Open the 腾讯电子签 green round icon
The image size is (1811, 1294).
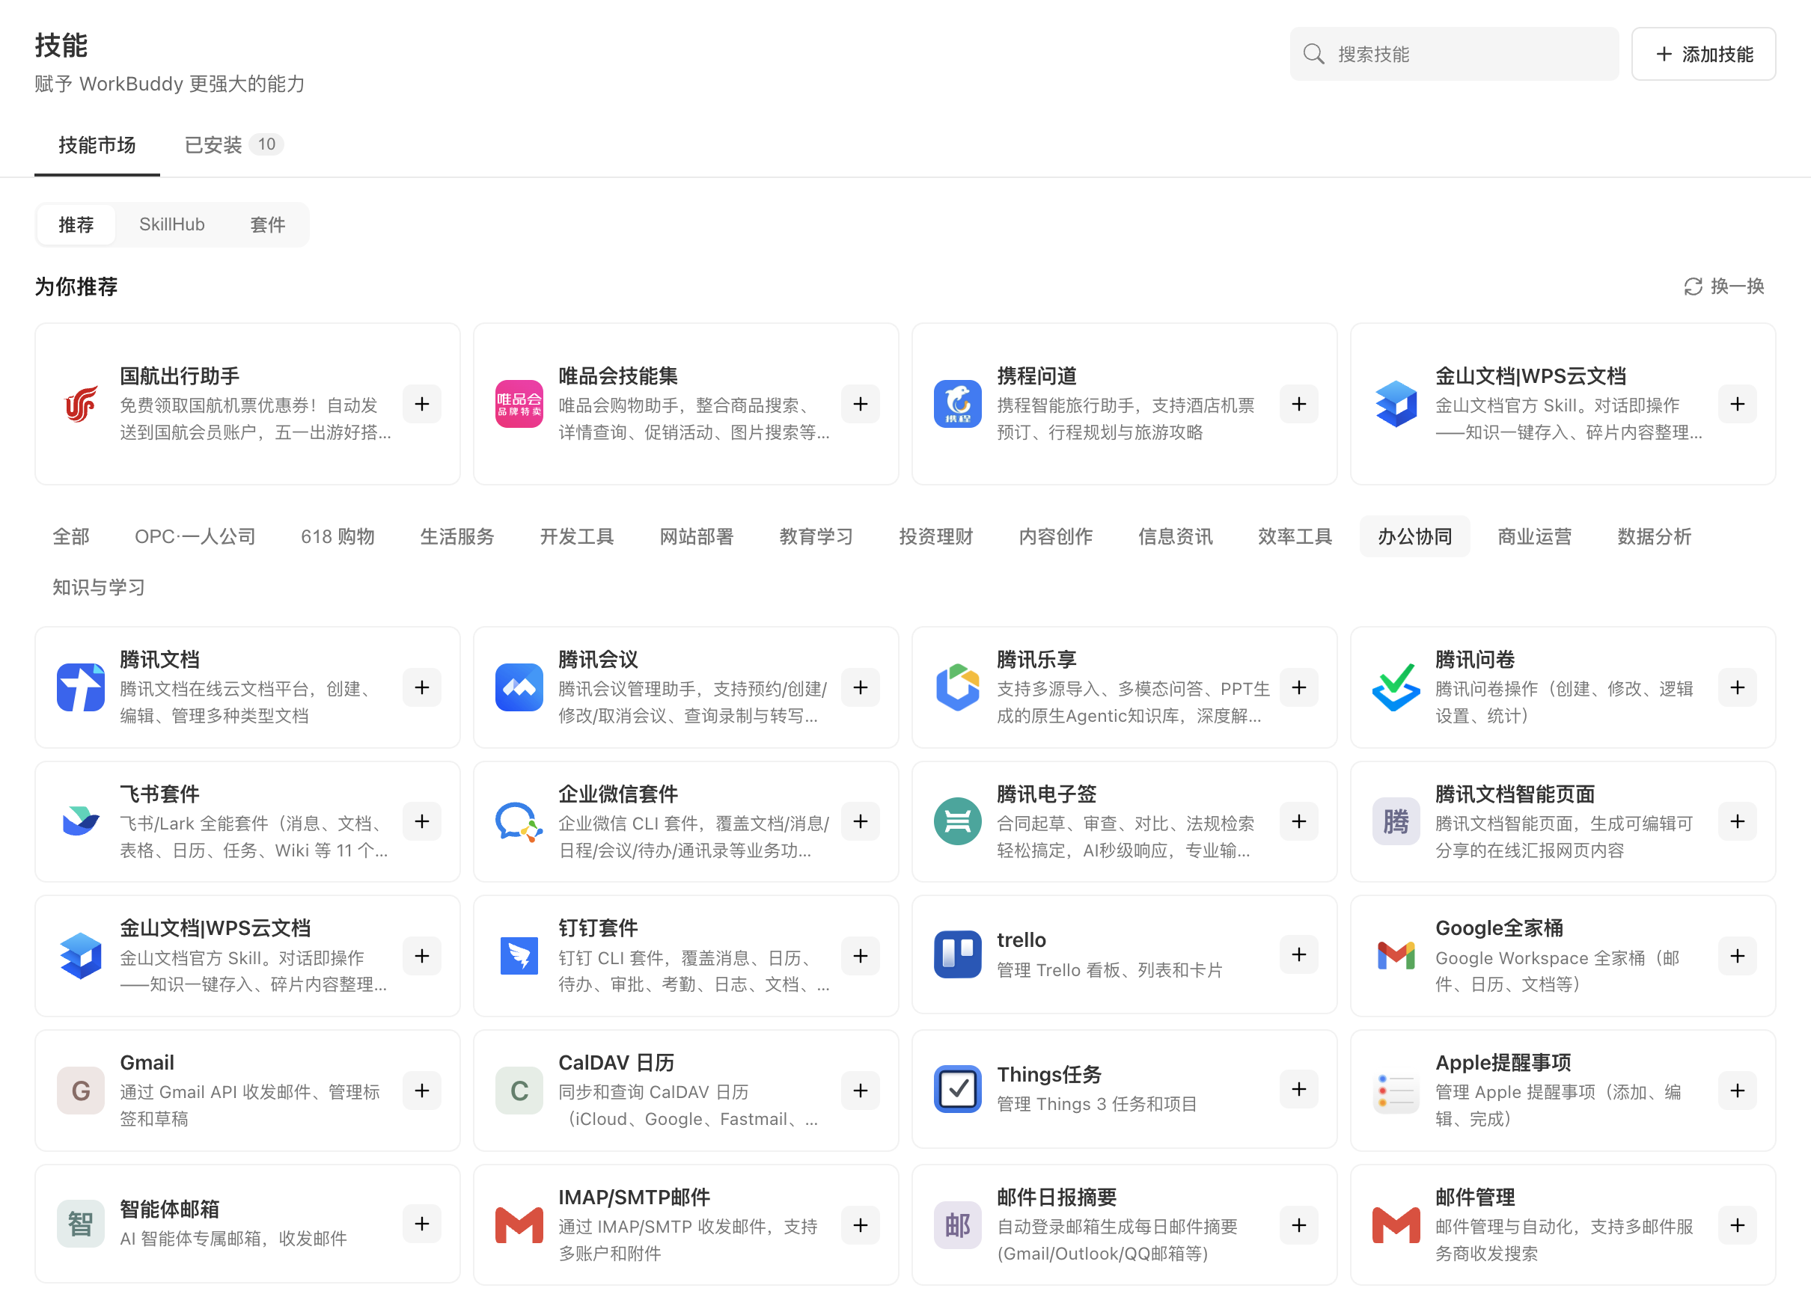[957, 821]
